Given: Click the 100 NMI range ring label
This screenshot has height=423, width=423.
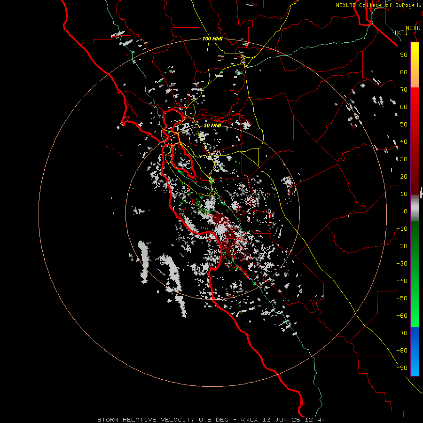Looking at the screenshot, I should 212,39.
